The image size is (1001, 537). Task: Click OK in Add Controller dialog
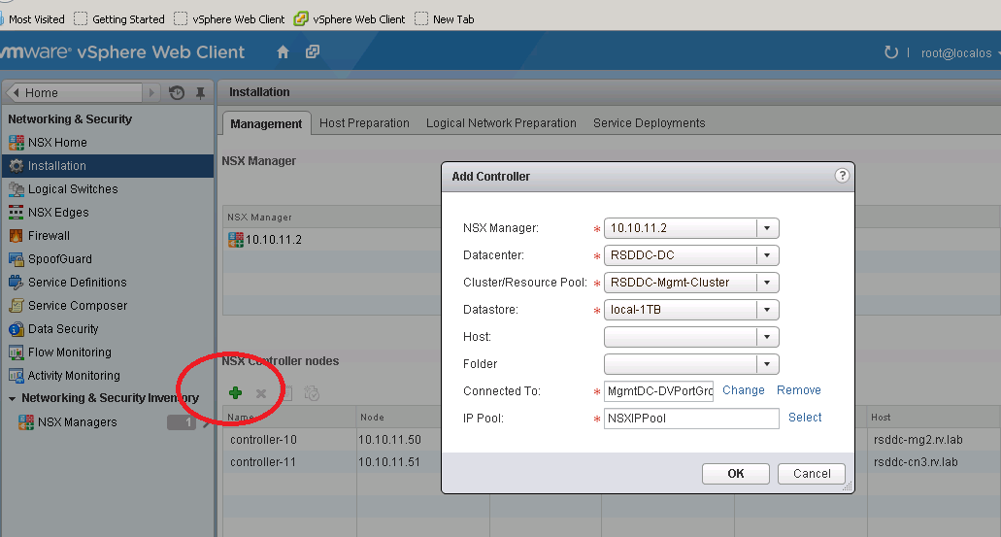(x=735, y=474)
